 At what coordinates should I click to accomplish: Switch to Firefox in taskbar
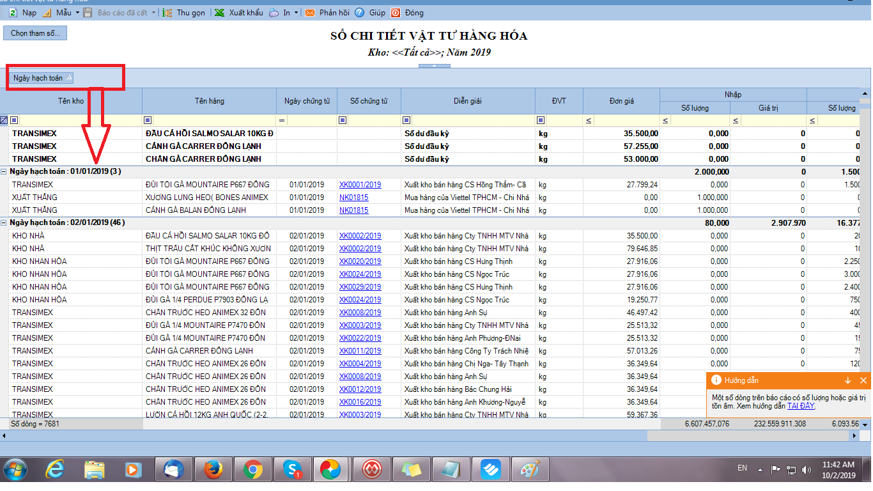tap(213, 469)
